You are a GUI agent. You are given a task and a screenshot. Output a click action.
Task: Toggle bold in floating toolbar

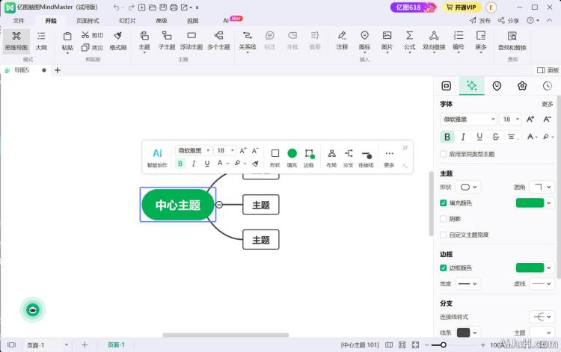[180, 164]
